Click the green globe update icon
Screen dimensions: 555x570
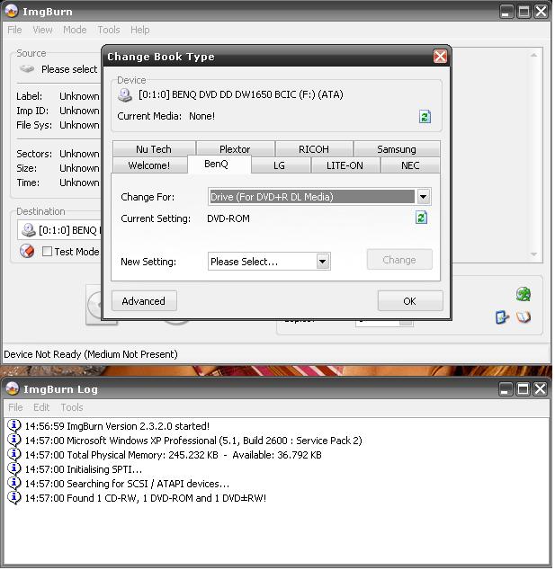(x=524, y=295)
